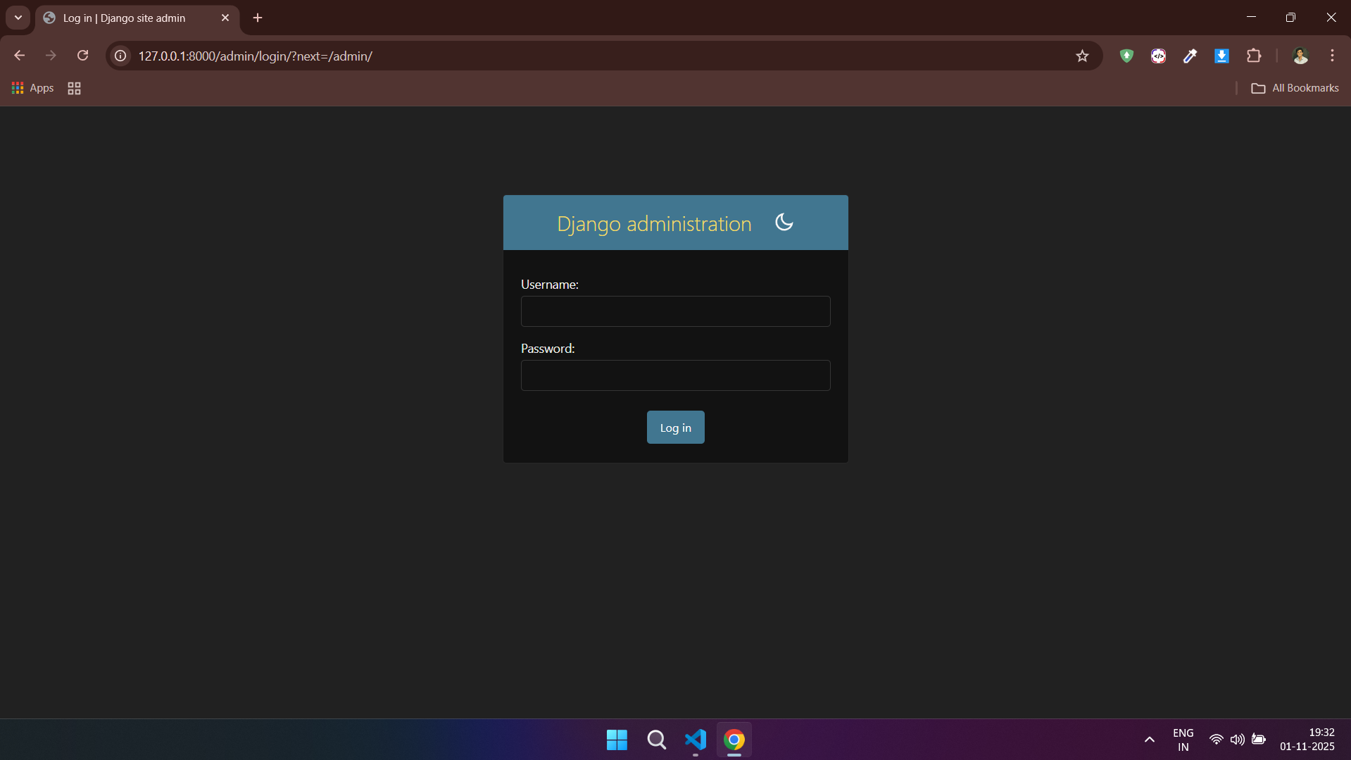Viewport: 1351px width, 760px height.
Task: Reload the page with the refresh icon
Action: coord(82,56)
